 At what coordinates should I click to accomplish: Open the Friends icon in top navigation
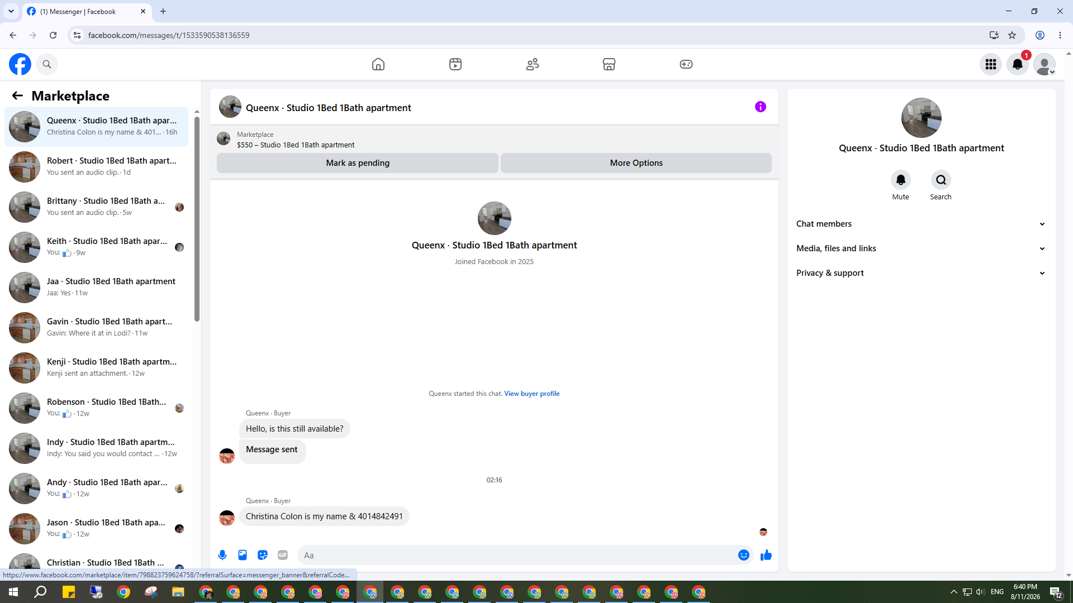pos(533,64)
